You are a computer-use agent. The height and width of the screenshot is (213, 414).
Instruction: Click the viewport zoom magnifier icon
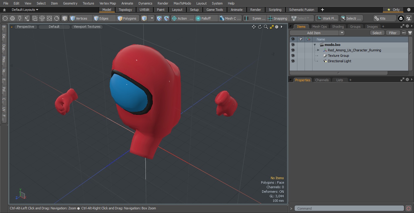point(266,27)
